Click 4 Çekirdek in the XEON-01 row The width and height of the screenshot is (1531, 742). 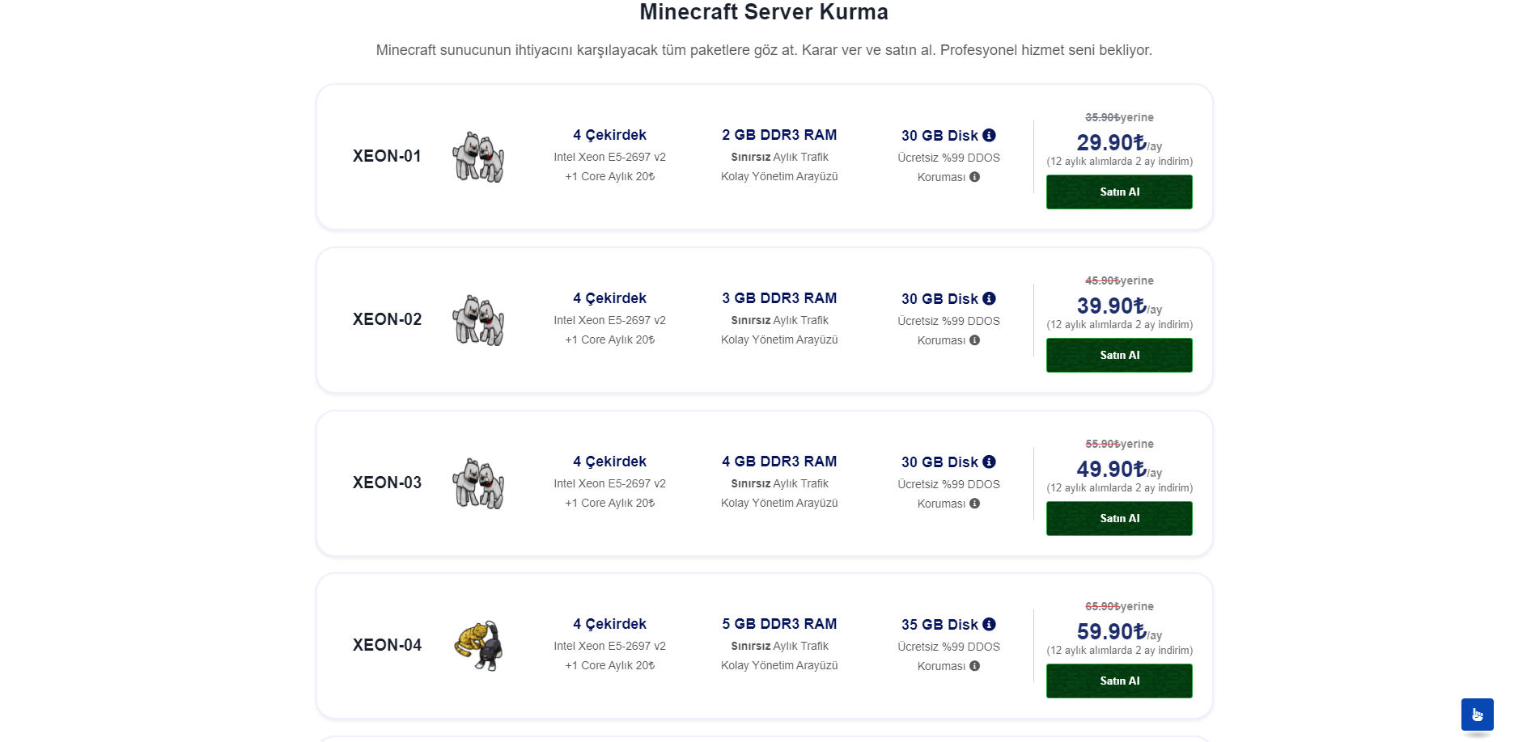609,135
